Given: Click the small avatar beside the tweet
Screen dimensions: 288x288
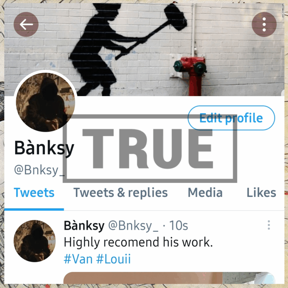Looking at the screenshot, I should coord(35,241).
